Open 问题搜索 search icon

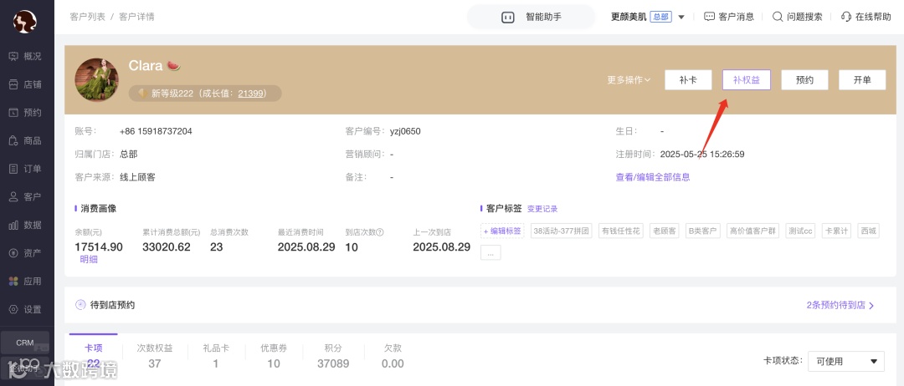(x=778, y=17)
